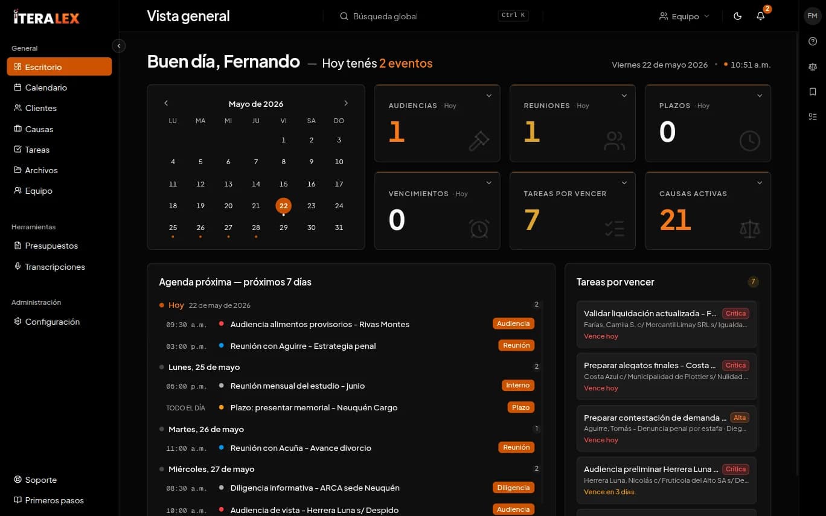Image resolution: width=826 pixels, height=516 pixels.
Task: Expand the Audiencias card dropdown
Action: (489, 95)
